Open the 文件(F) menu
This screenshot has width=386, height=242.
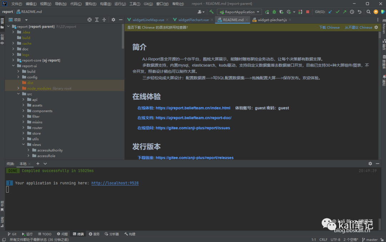pyautogui.click(x=16, y=4)
